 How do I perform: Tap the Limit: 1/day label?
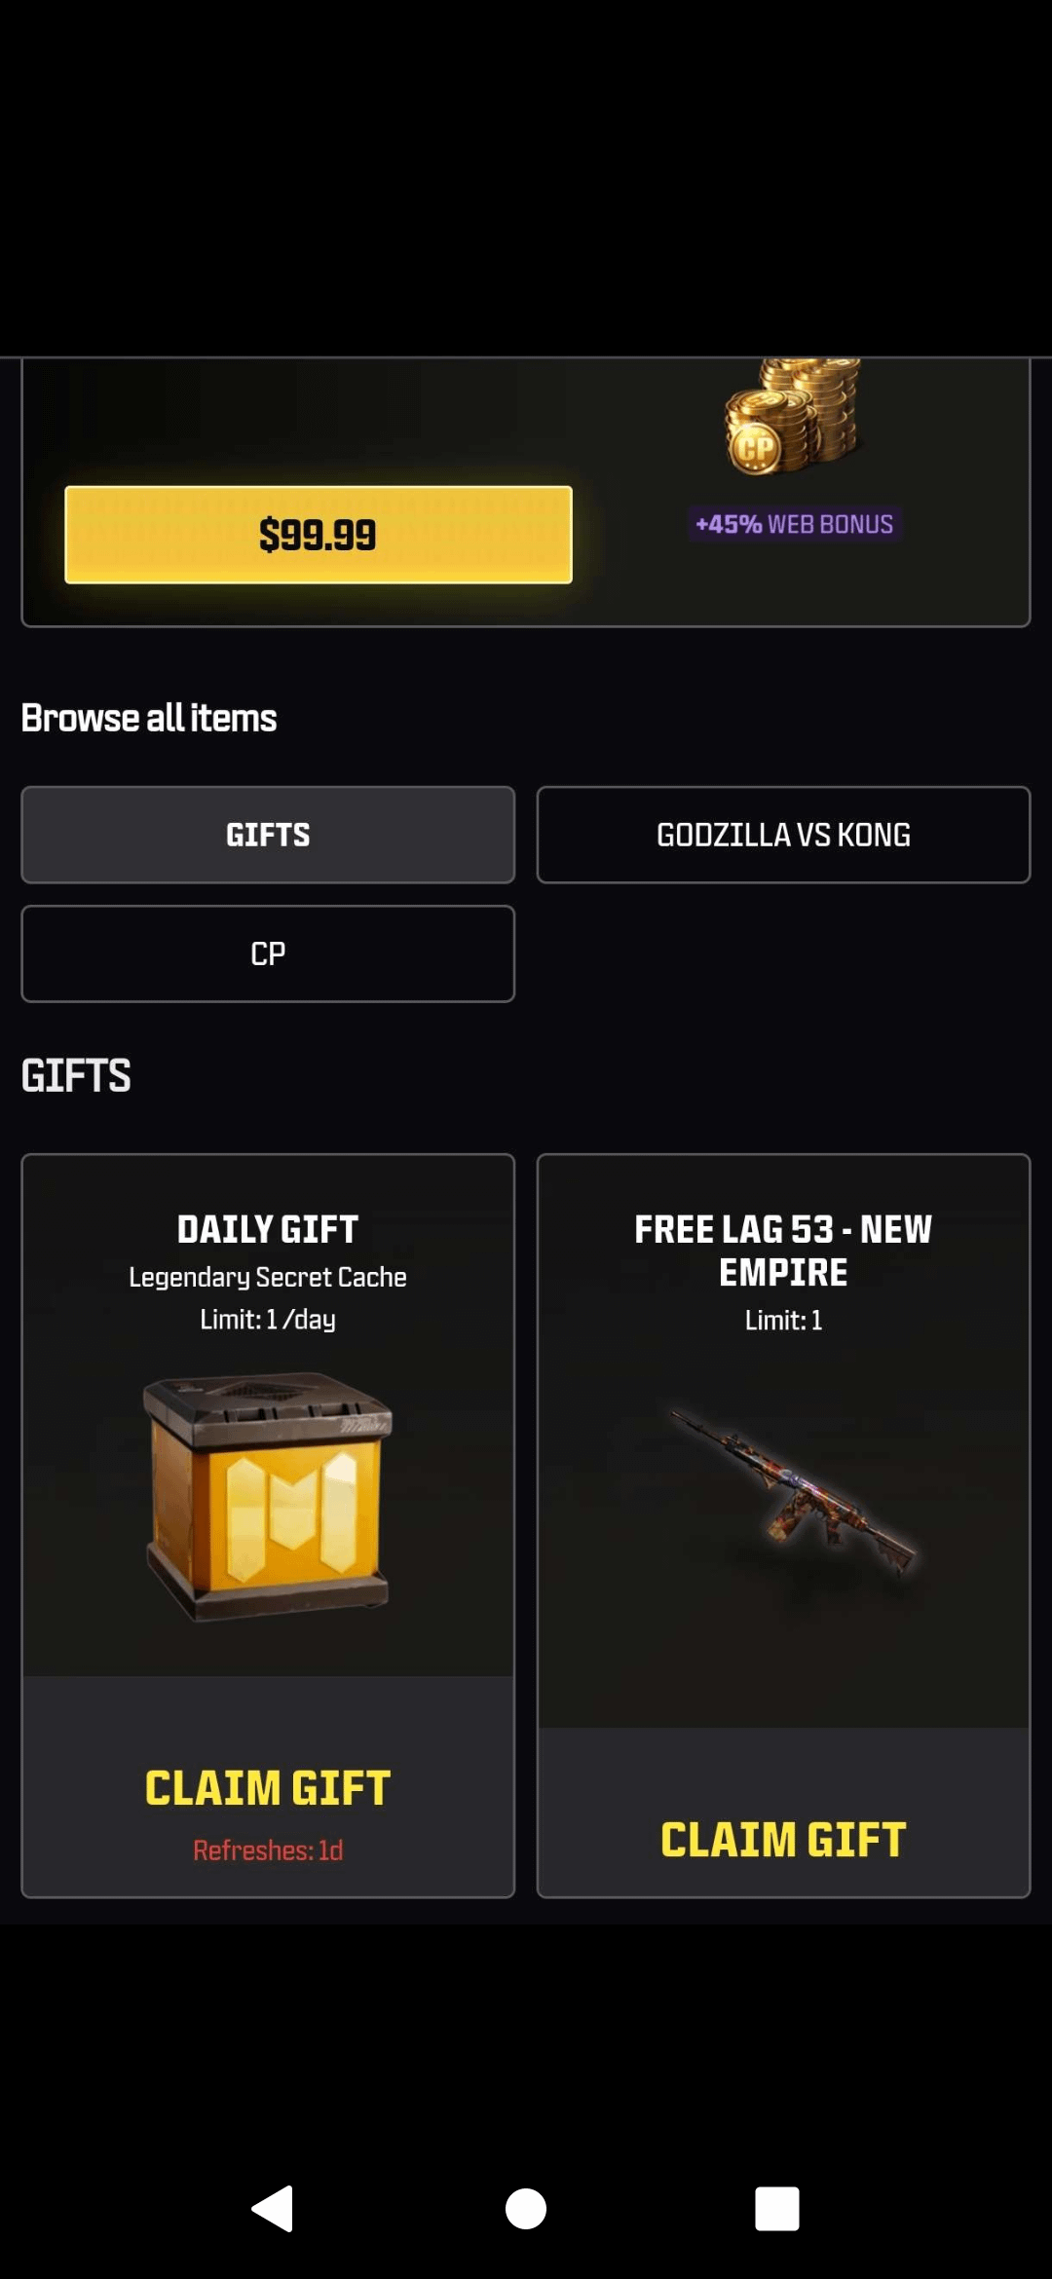pos(268,1320)
